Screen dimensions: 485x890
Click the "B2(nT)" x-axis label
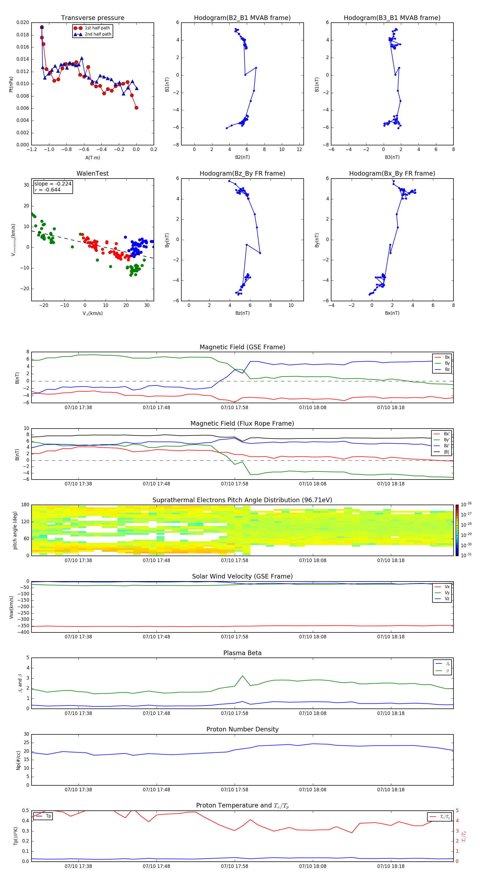[242, 157]
